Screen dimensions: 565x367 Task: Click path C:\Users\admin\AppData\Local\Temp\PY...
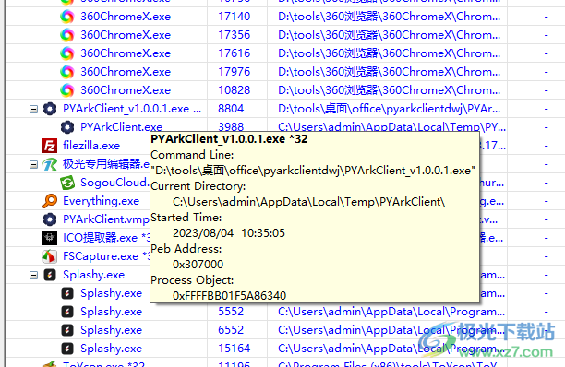(391, 127)
